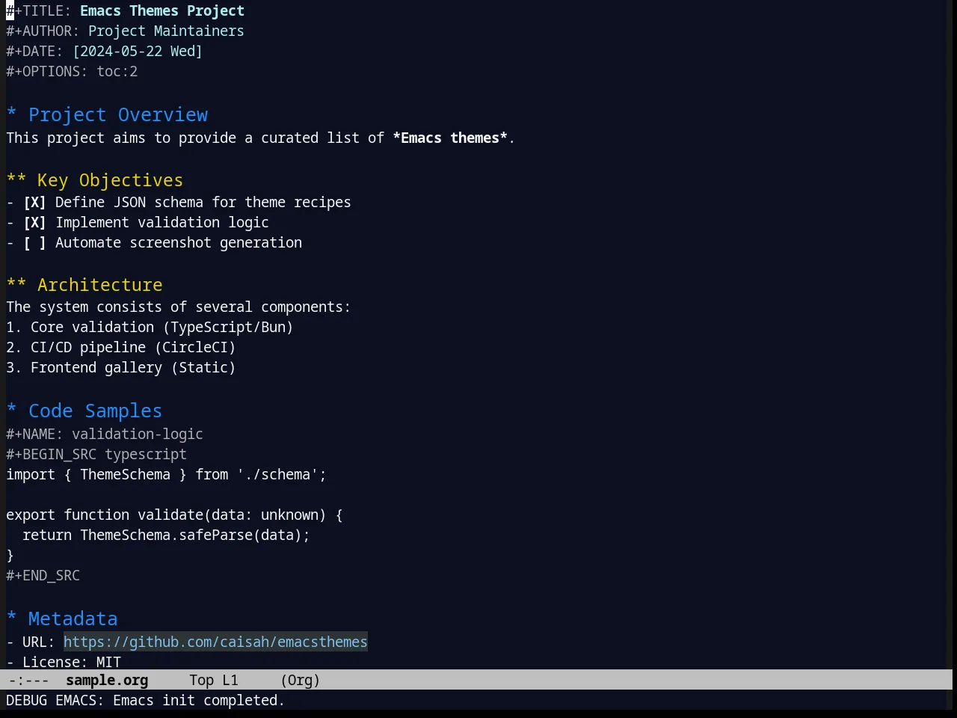Click the '#+TITLE:' keyword
This screenshot has height=718, width=957.
click(x=39, y=11)
